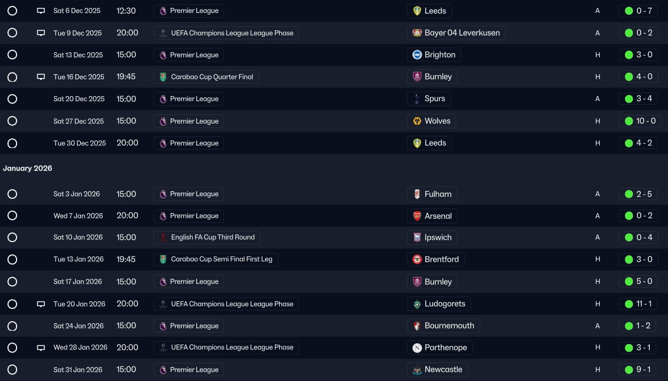668x381 pixels.
Task: Select the radio circle for Brighton match
Action: point(12,55)
